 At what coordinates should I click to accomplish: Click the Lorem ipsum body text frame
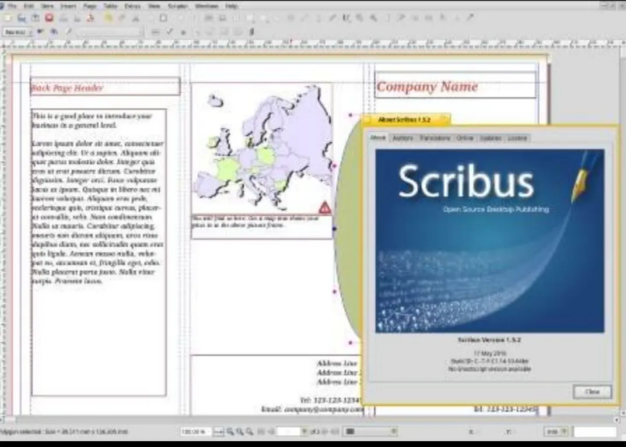[x=99, y=252]
